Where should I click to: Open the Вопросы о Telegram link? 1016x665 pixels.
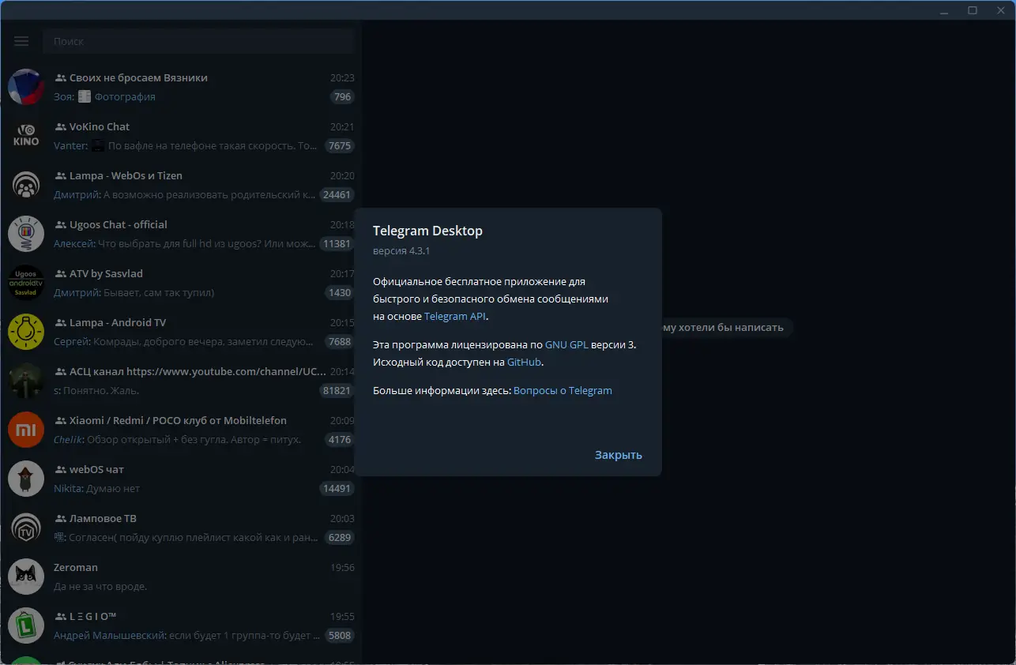(562, 390)
